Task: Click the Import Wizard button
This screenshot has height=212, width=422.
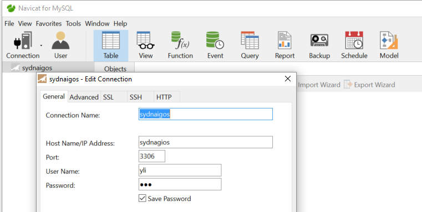Action: pos(319,85)
